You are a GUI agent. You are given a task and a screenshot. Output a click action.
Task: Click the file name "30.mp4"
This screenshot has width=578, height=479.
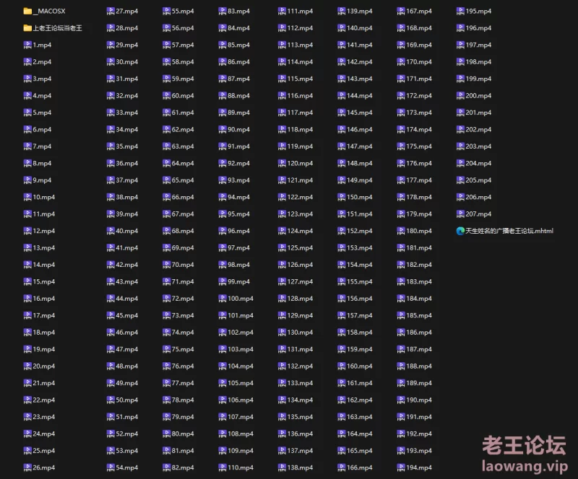coord(127,62)
